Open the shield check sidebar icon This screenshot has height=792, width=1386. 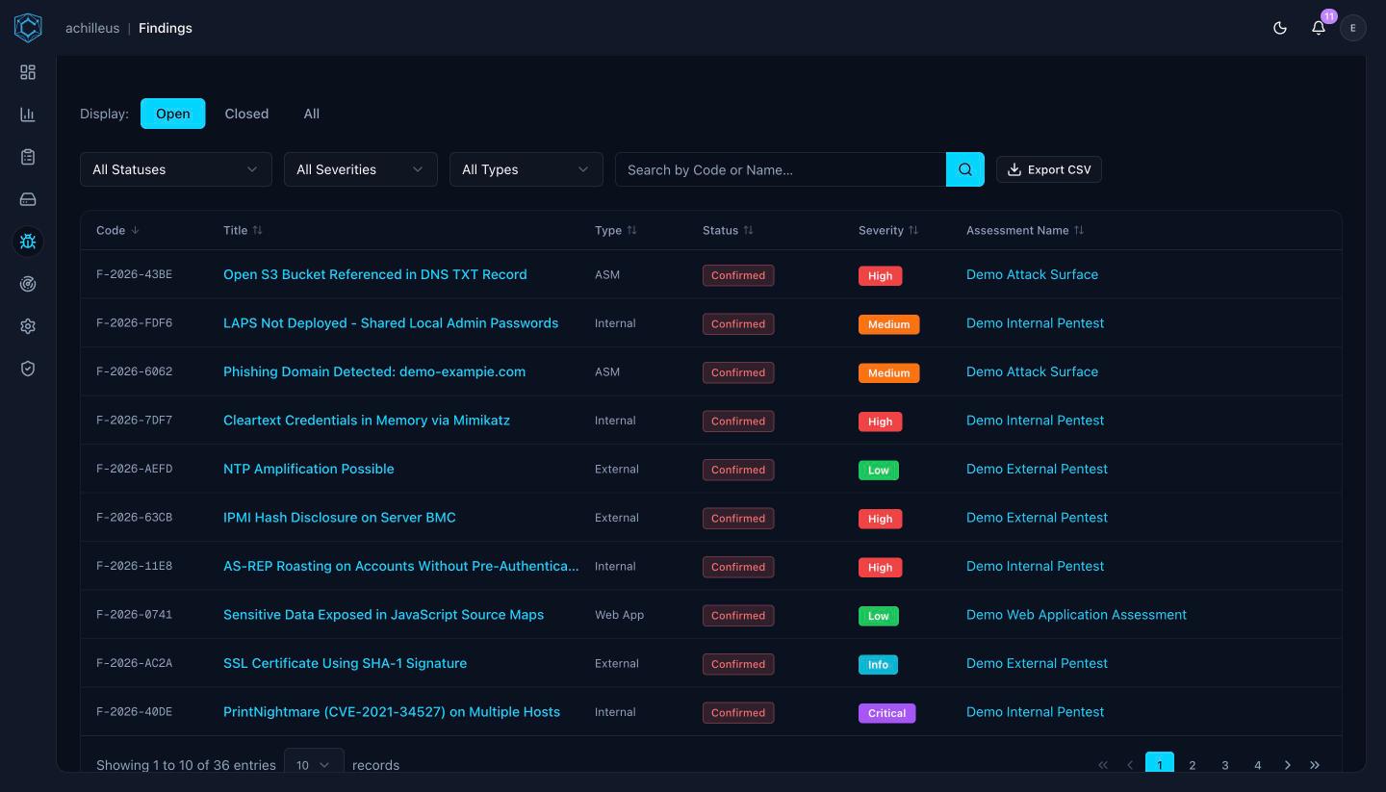pyautogui.click(x=28, y=369)
